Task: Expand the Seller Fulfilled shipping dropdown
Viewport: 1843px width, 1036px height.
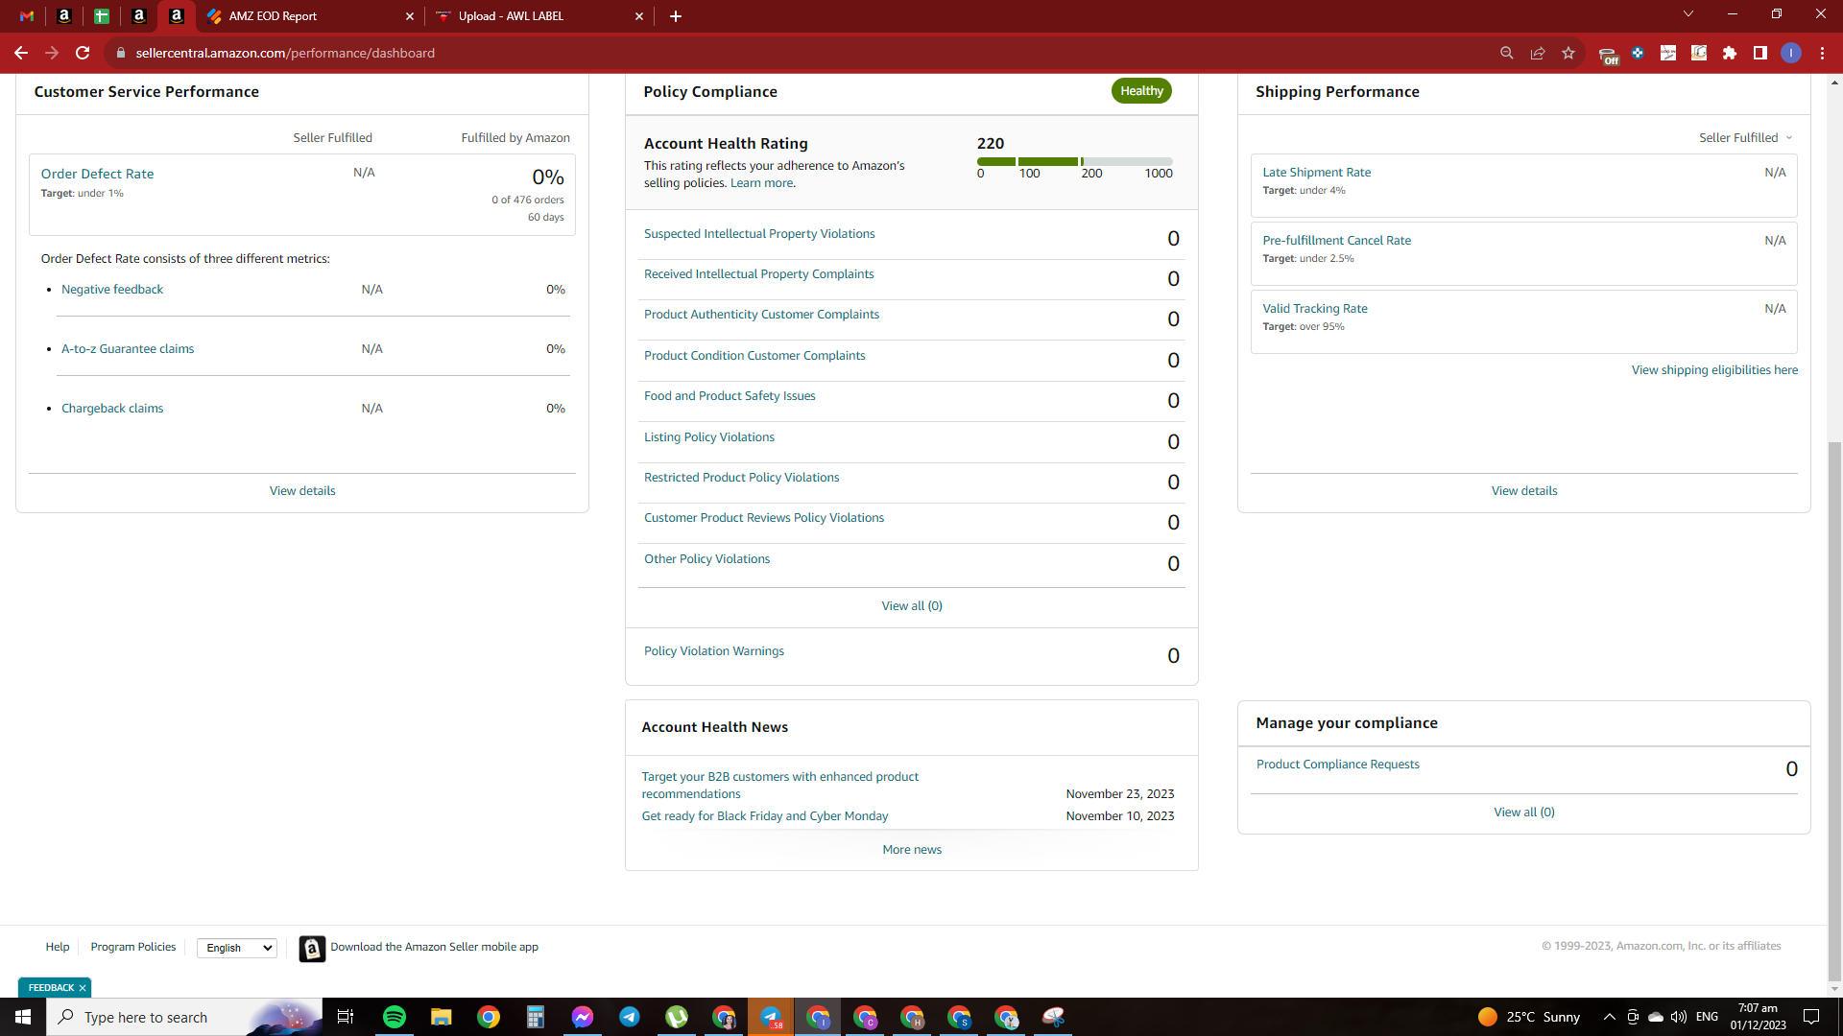Action: click(1745, 138)
